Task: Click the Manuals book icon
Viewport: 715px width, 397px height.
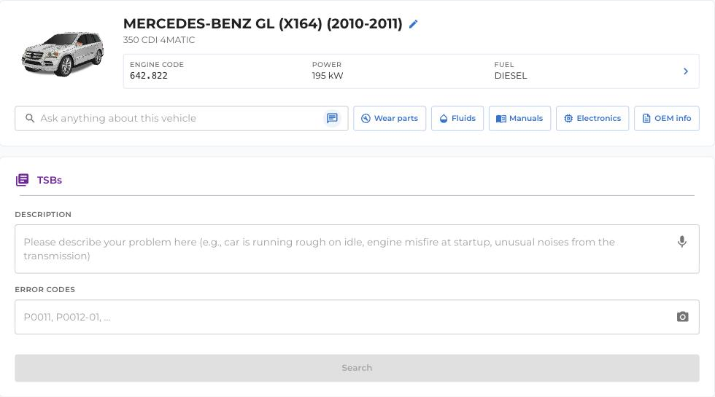Action: pyautogui.click(x=501, y=118)
